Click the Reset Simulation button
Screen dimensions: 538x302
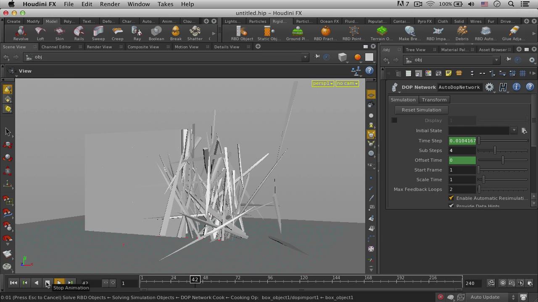(x=421, y=110)
